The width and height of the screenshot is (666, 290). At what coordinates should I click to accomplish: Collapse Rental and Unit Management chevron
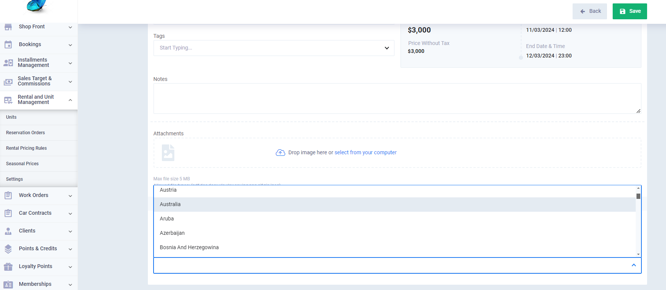click(70, 100)
